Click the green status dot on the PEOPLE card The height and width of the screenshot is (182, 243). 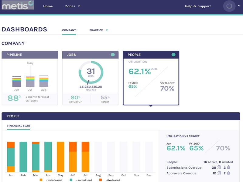[x=173, y=54]
